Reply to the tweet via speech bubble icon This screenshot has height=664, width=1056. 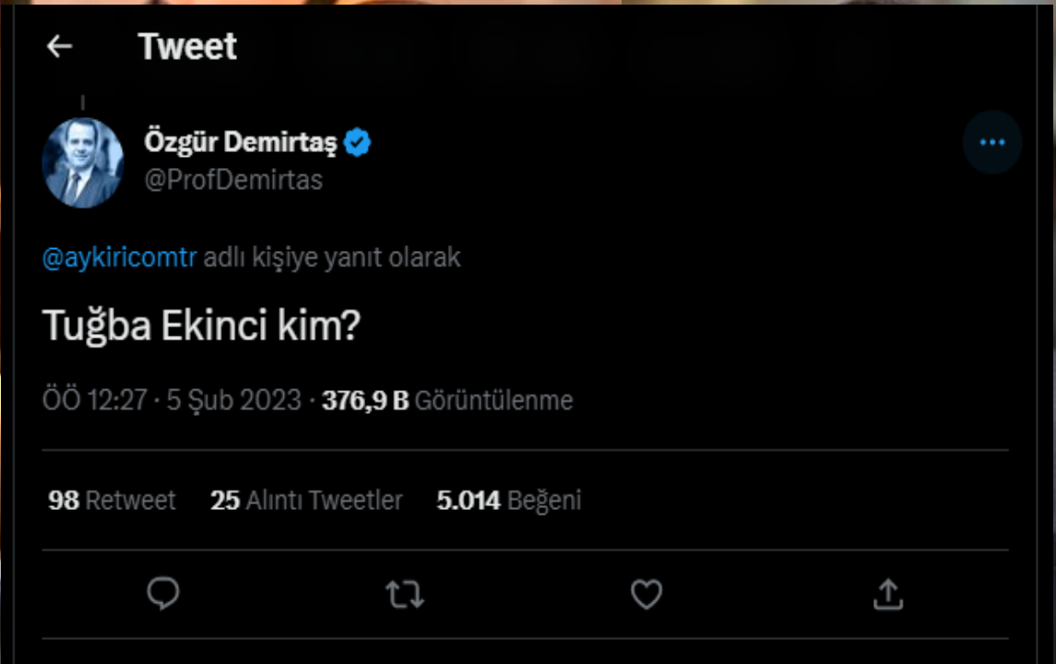click(x=163, y=594)
